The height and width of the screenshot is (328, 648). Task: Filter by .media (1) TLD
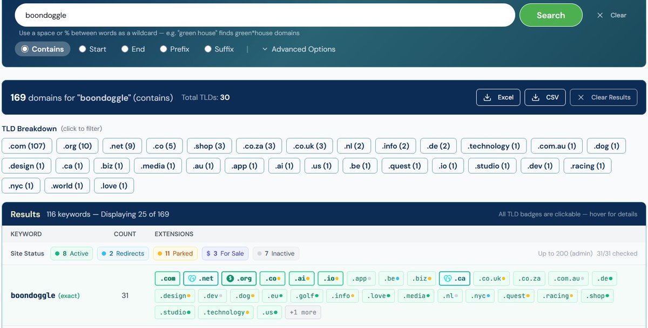(x=158, y=166)
